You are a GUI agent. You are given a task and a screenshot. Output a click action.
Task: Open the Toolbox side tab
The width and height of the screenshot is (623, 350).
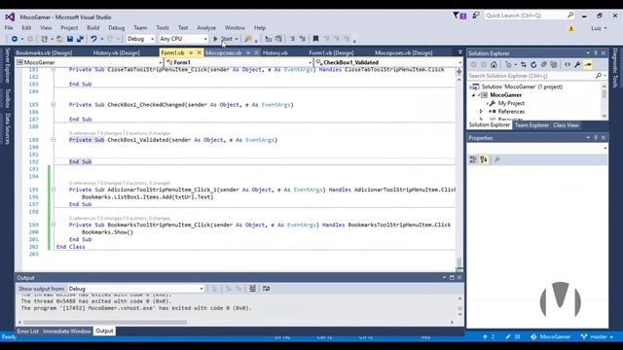7,98
